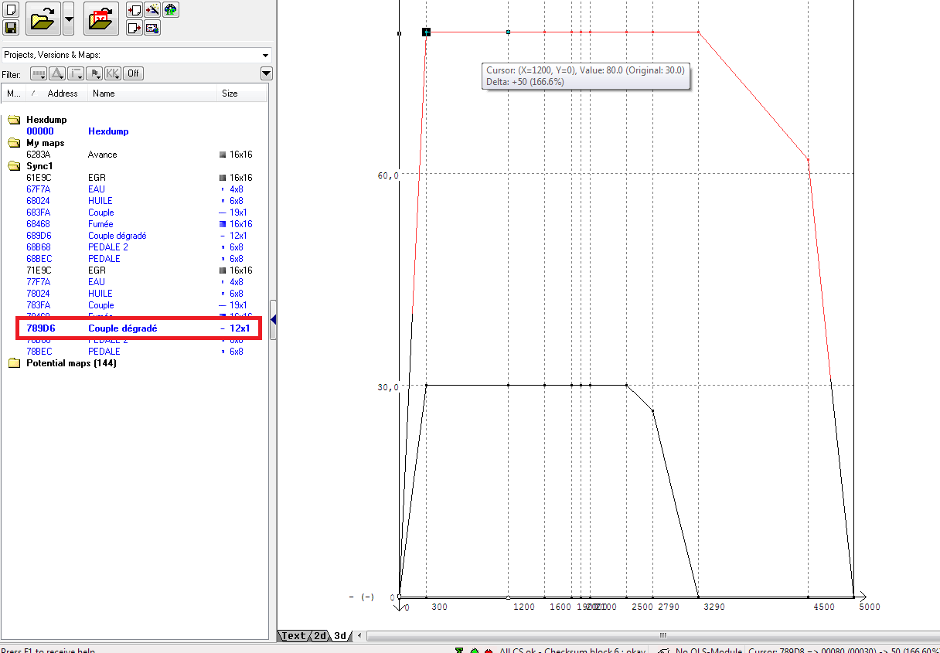Switch to the Text view tab
Image resolution: width=940 pixels, height=653 pixels.
[x=294, y=636]
